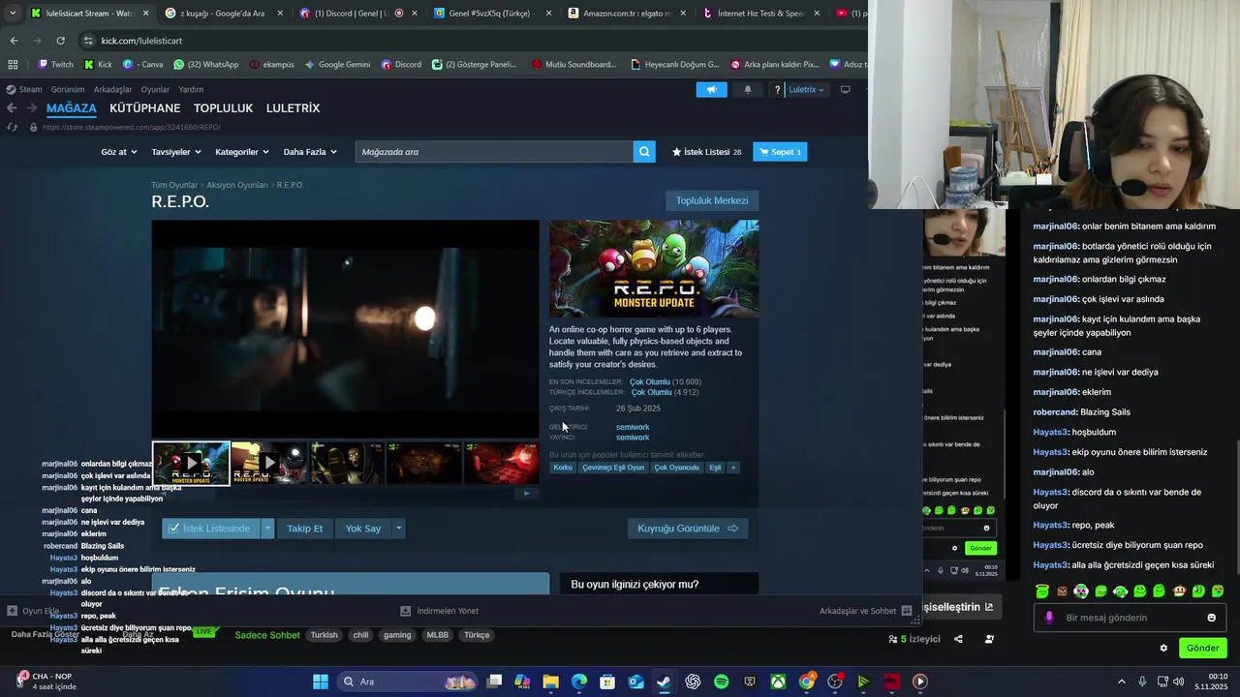The width and height of the screenshot is (1240, 697).
Task: Expand Göz at dropdown
Action: 119,152
